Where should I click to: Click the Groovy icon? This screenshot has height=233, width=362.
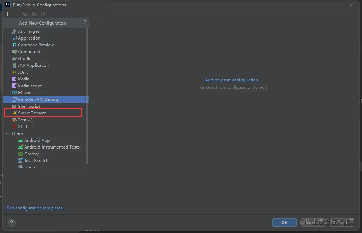pyautogui.click(x=20, y=154)
